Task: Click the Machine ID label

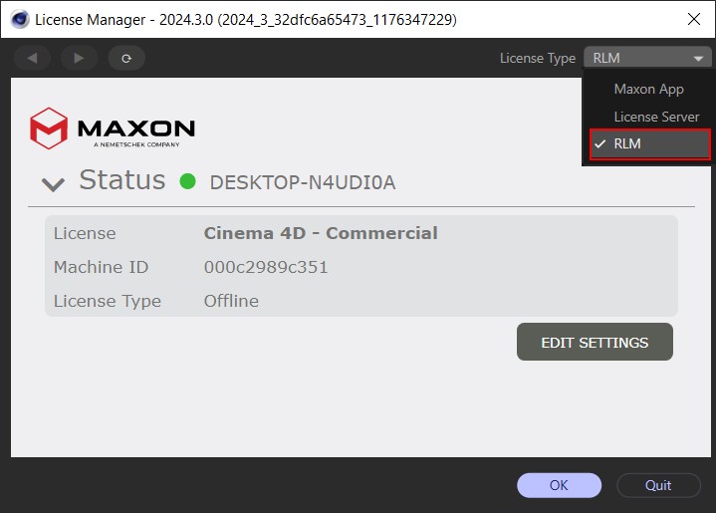Action: [101, 267]
